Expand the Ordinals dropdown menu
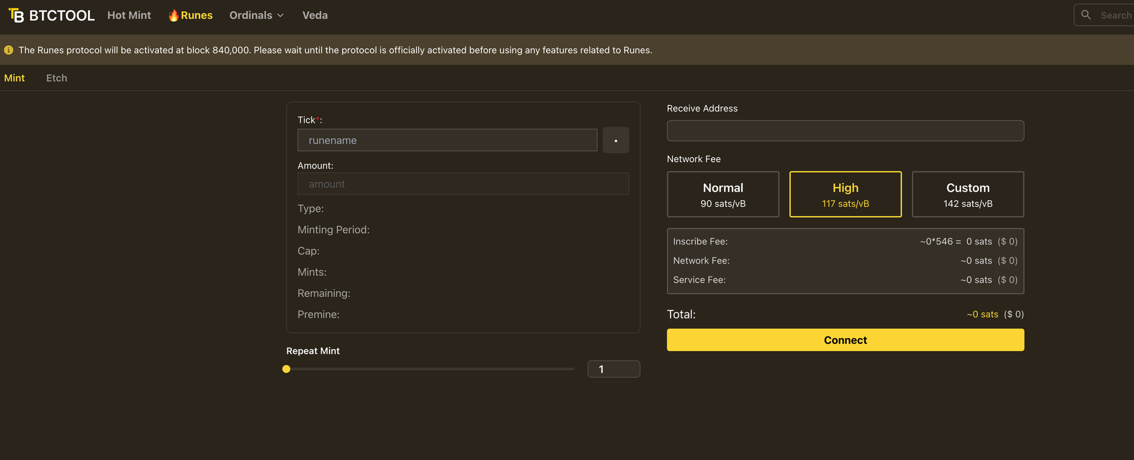 251,15
